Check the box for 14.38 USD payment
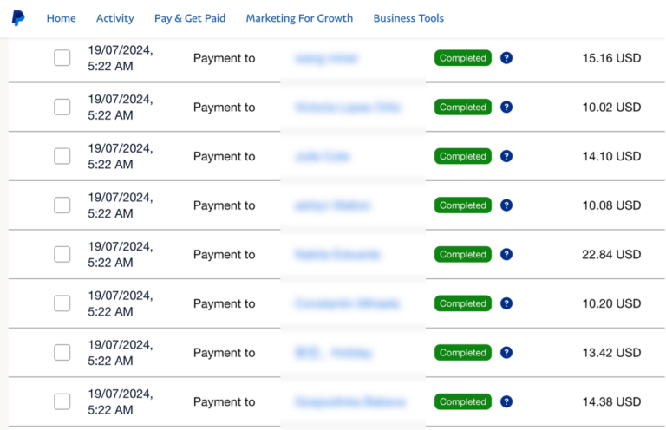666x430 pixels. coord(62,401)
